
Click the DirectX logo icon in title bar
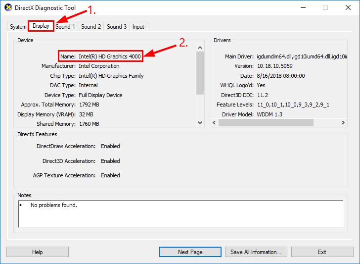point(8,7)
